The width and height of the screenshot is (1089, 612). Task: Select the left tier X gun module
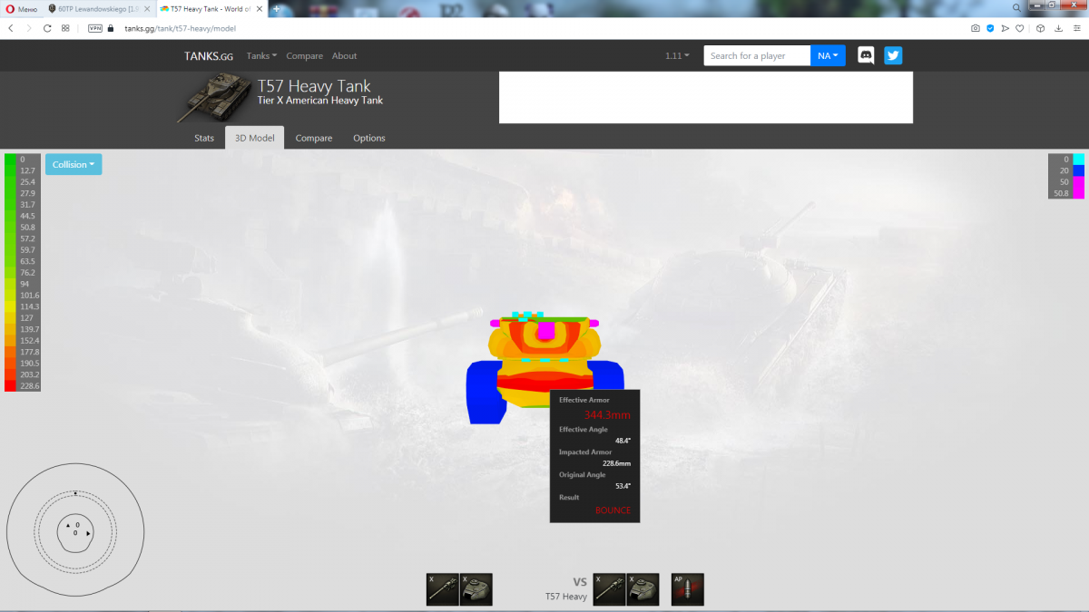tap(442, 589)
